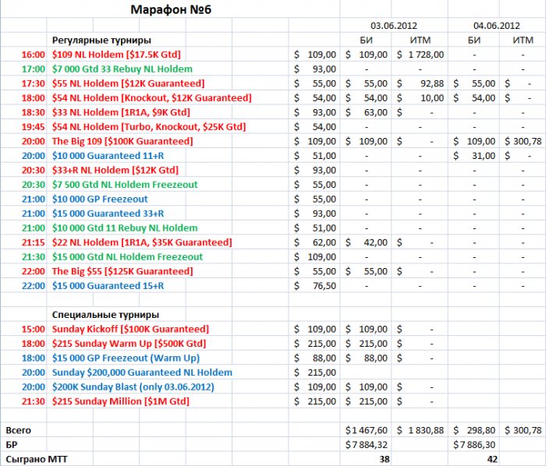Screen dimensions: 546x466
Task: Select The Big $55 [$125K Guaranteed] cell
Action: point(122,271)
